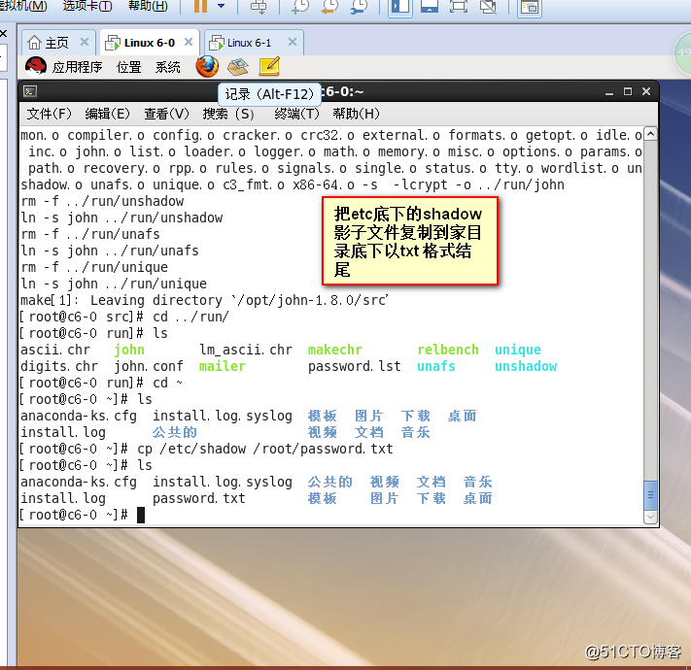Show the console view icon
The width and height of the screenshot is (691, 670).
pos(530,8)
